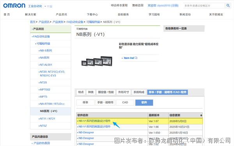Open 解决方案 in main navigation

30,14
